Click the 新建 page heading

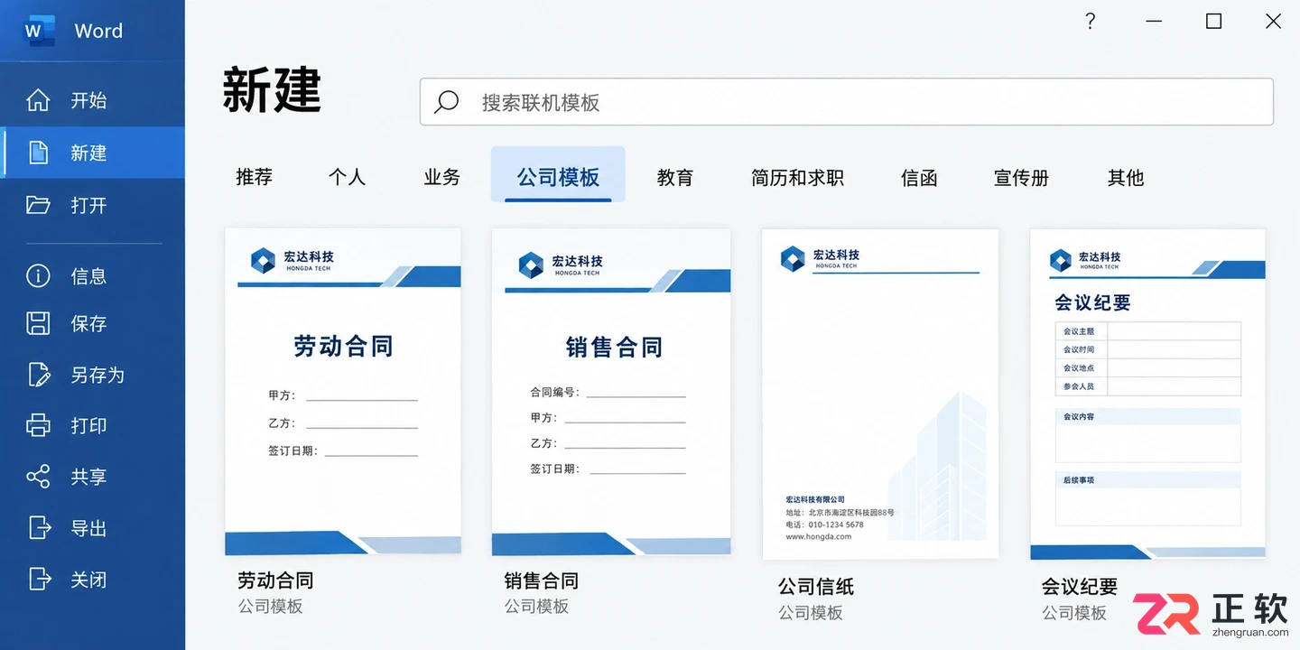(272, 89)
